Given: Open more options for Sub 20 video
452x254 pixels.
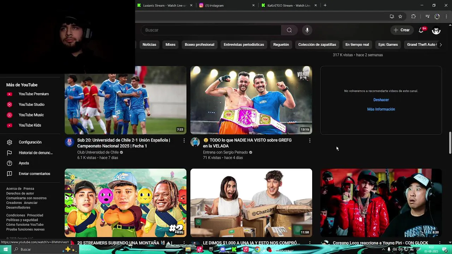Looking at the screenshot, I should coord(184,140).
